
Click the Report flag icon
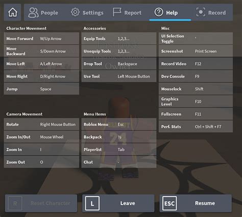coord(117,12)
